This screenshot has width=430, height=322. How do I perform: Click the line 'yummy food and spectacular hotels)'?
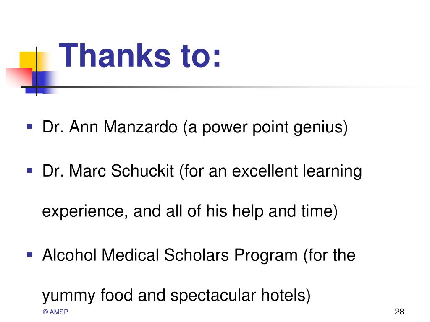[176, 296]
